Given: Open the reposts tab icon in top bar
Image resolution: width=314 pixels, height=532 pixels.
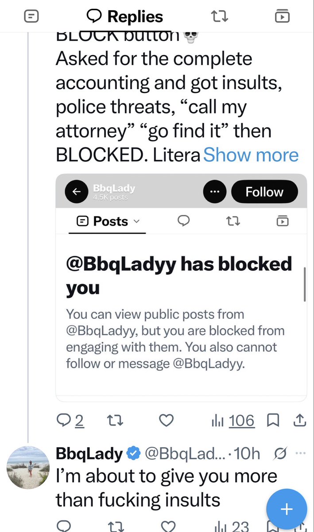Looking at the screenshot, I should tap(219, 17).
